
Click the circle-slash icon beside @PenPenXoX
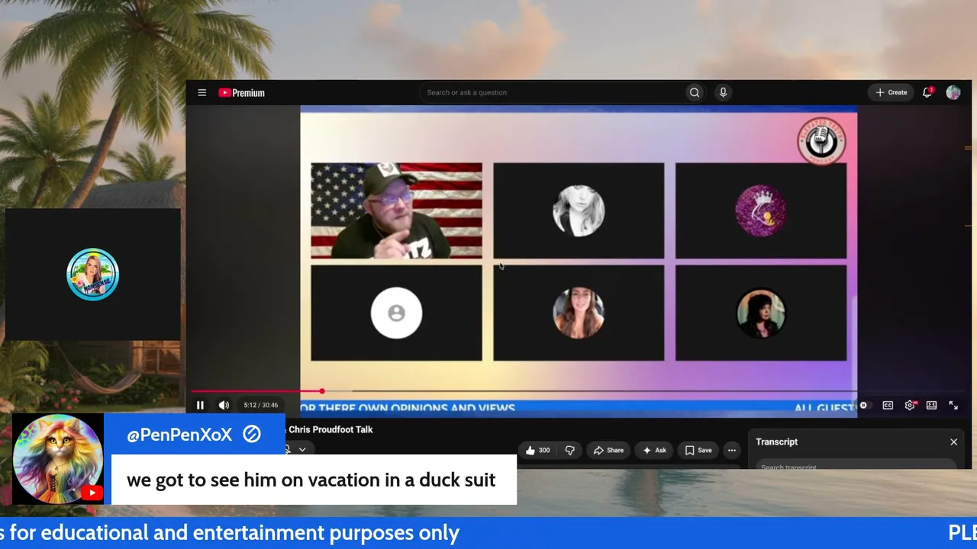tap(252, 435)
